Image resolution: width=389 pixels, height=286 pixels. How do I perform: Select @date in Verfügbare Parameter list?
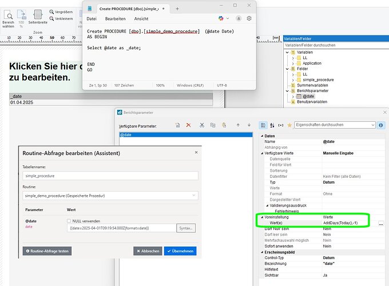186,134
